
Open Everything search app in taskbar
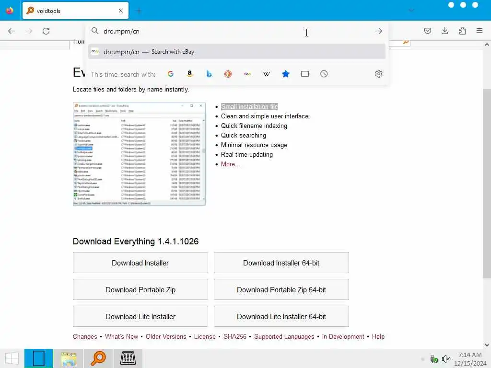98,358
